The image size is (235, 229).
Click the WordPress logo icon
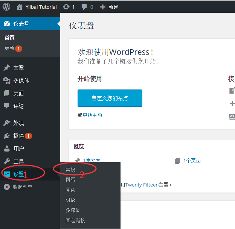click(x=6, y=7)
